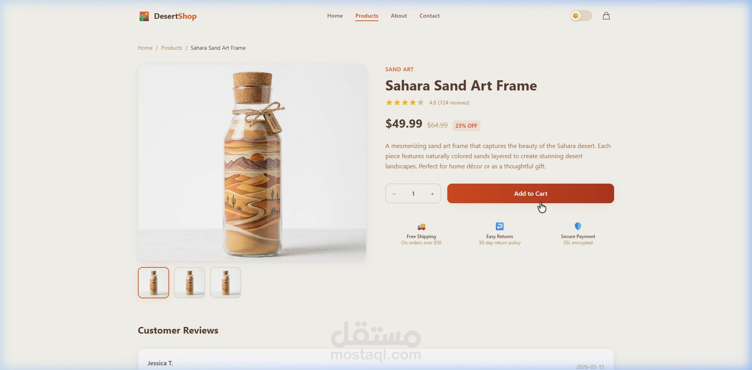Go to the Home nav item
Image resolution: width=752 pixels, height=370 pixels.
tap(335, 16)
